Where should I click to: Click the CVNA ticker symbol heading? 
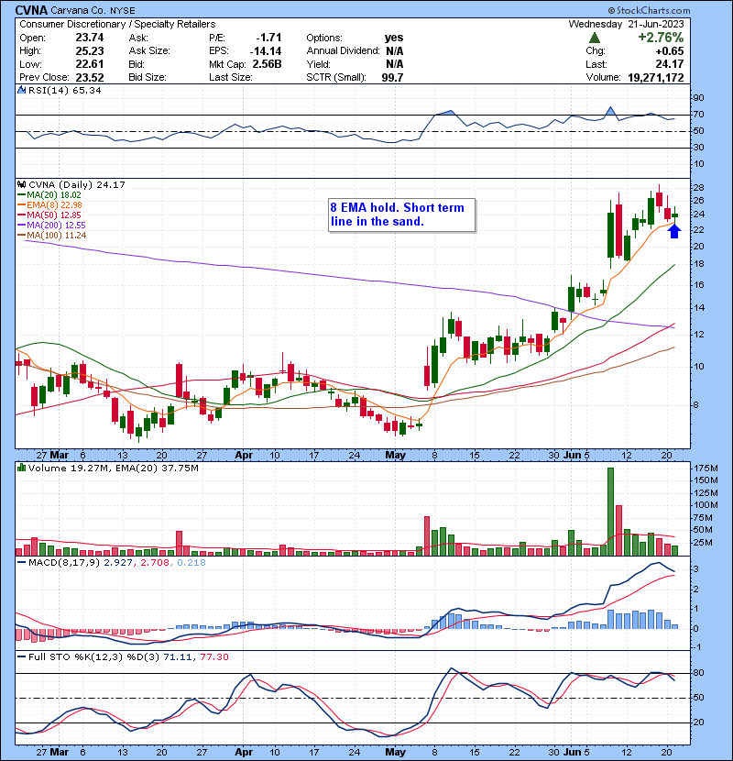[x=31, y=10]
